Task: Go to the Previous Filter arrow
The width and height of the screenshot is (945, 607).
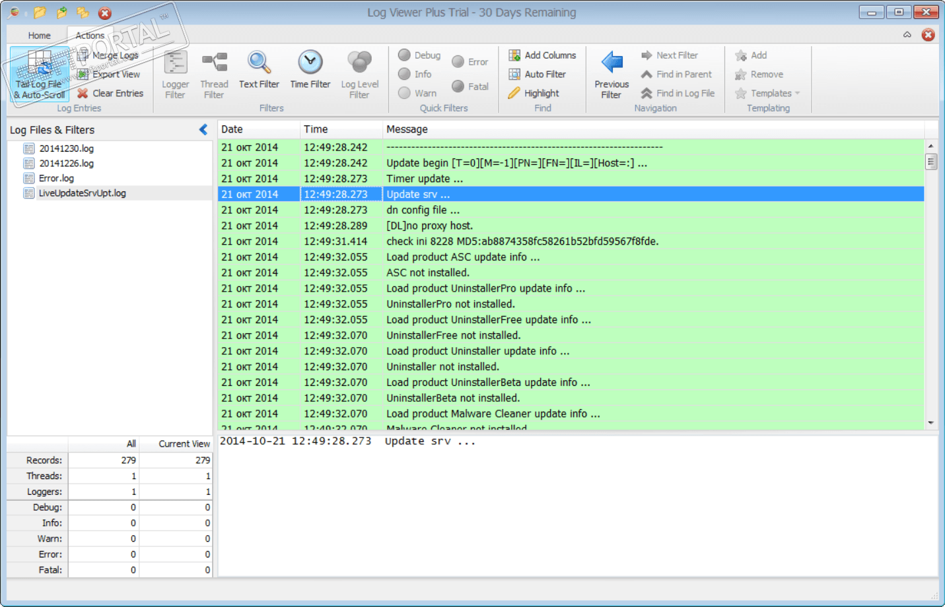Action: 612,63
